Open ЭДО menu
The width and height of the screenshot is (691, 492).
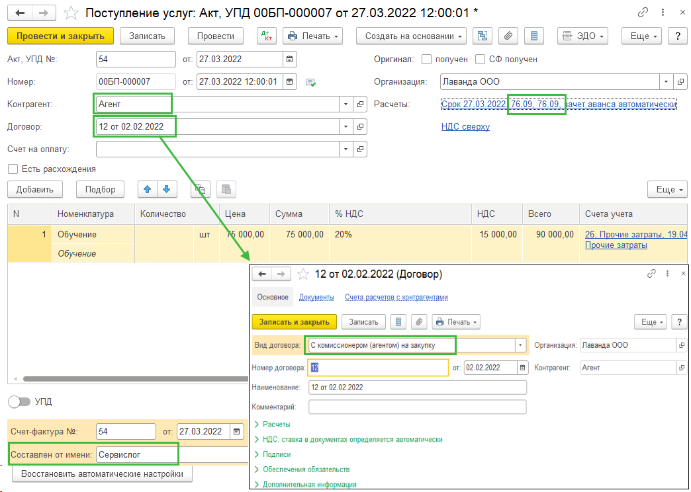(583, 36)
